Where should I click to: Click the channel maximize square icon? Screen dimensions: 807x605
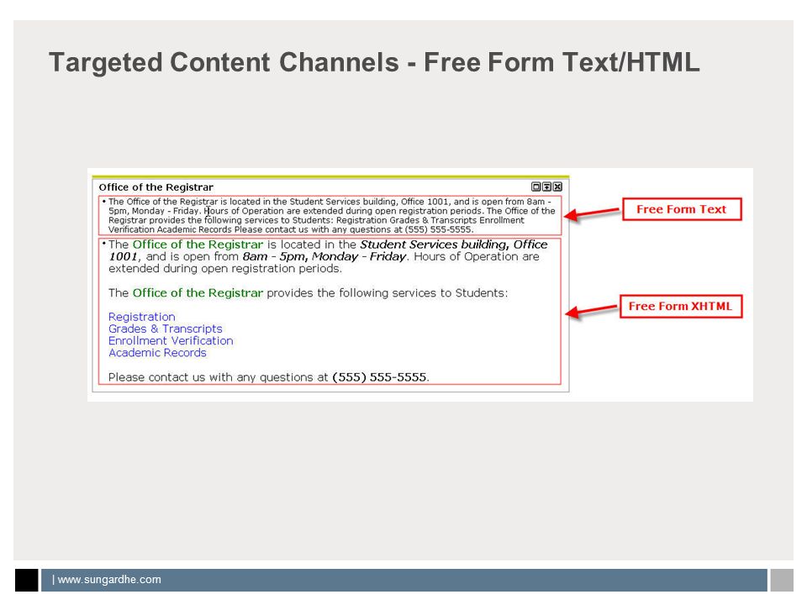click(x=535, y=187)
